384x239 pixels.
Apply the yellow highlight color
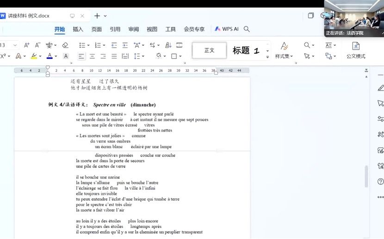tap(34, 56)
